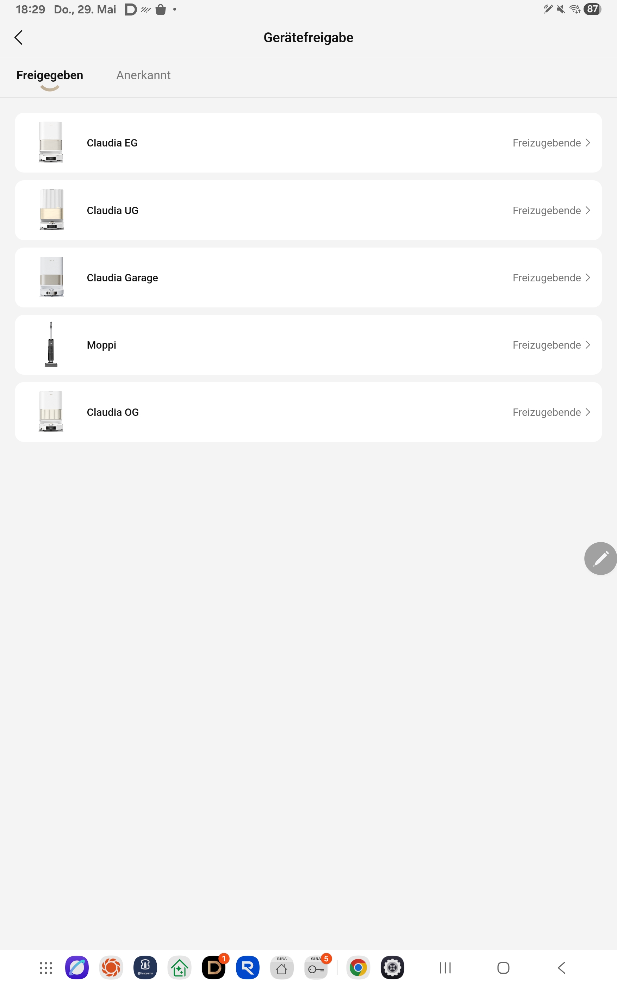The image size is (617, 986).
Task: Expand Freizugebende for Moppi
Action: tap(551, 345)
